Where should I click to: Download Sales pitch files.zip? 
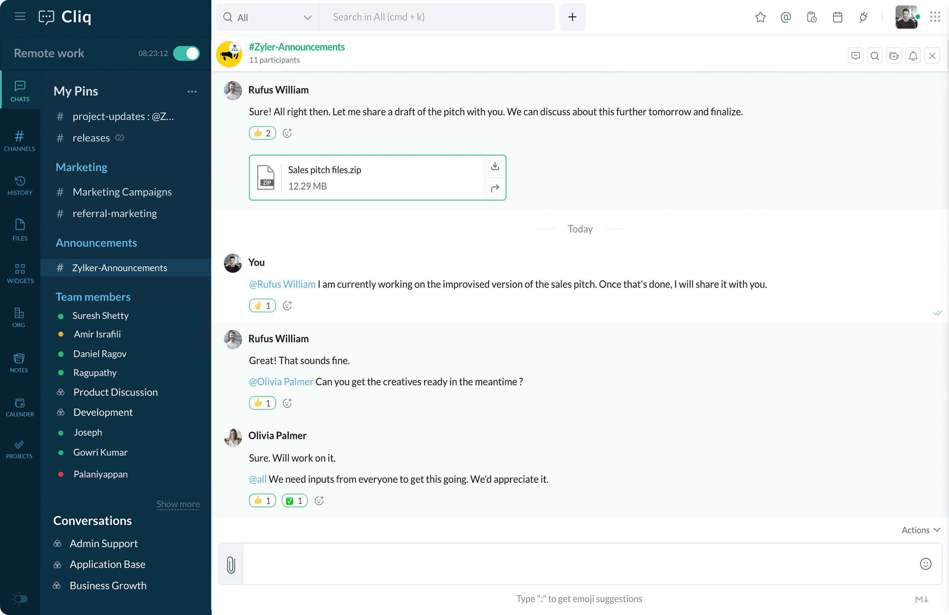(495, 166)
